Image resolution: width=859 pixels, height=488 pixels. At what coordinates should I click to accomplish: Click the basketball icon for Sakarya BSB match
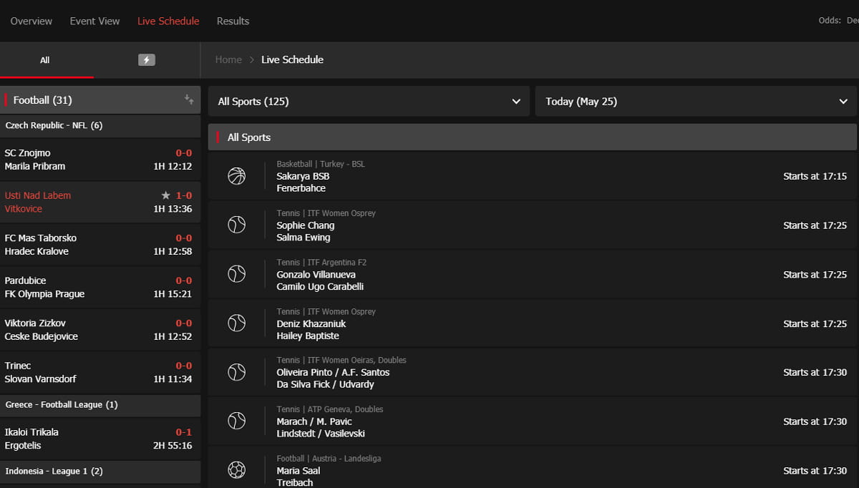tap(236, 176)
